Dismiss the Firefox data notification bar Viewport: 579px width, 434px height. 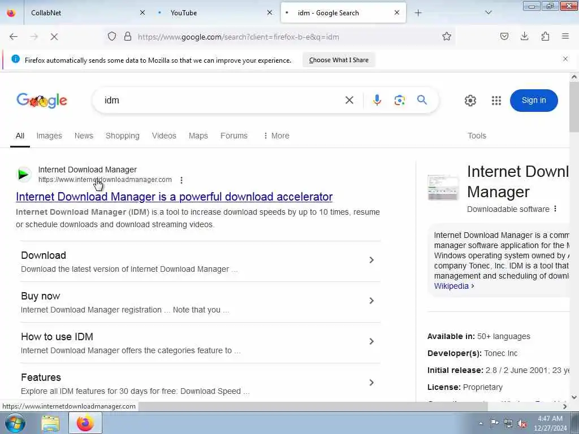(x=565, y=59)
